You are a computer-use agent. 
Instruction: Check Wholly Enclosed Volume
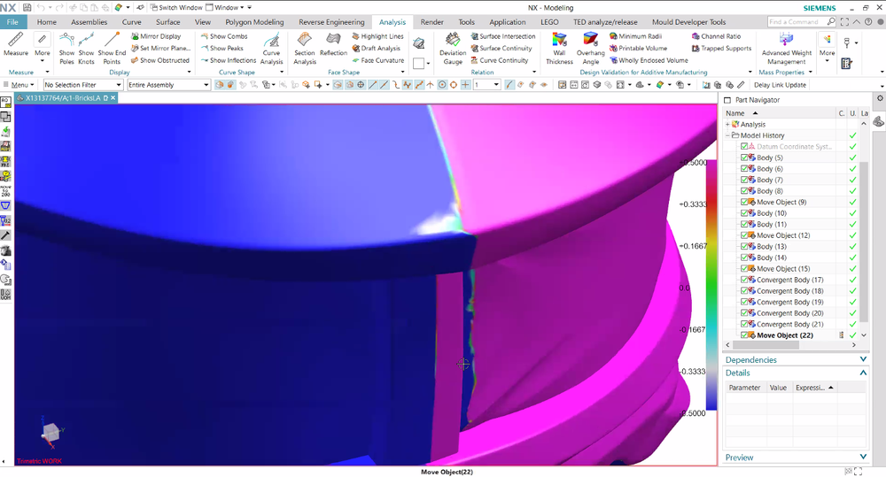click(x=649, y=60)
